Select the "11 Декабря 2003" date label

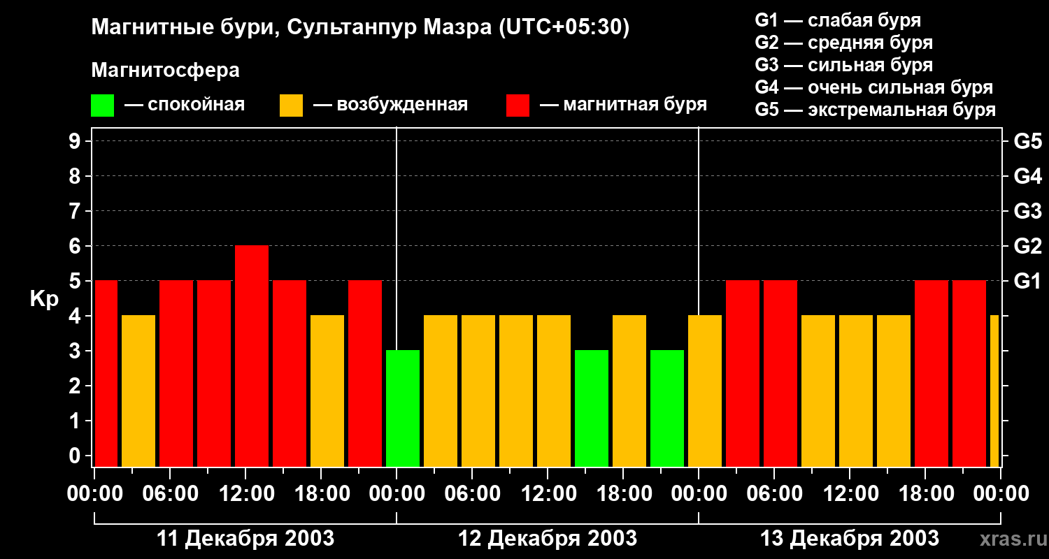pos(245,539)
